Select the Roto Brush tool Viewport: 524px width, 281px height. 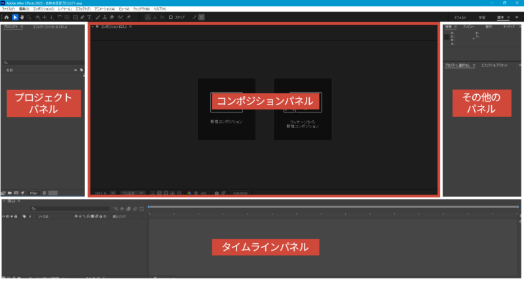tap(121, 17)
